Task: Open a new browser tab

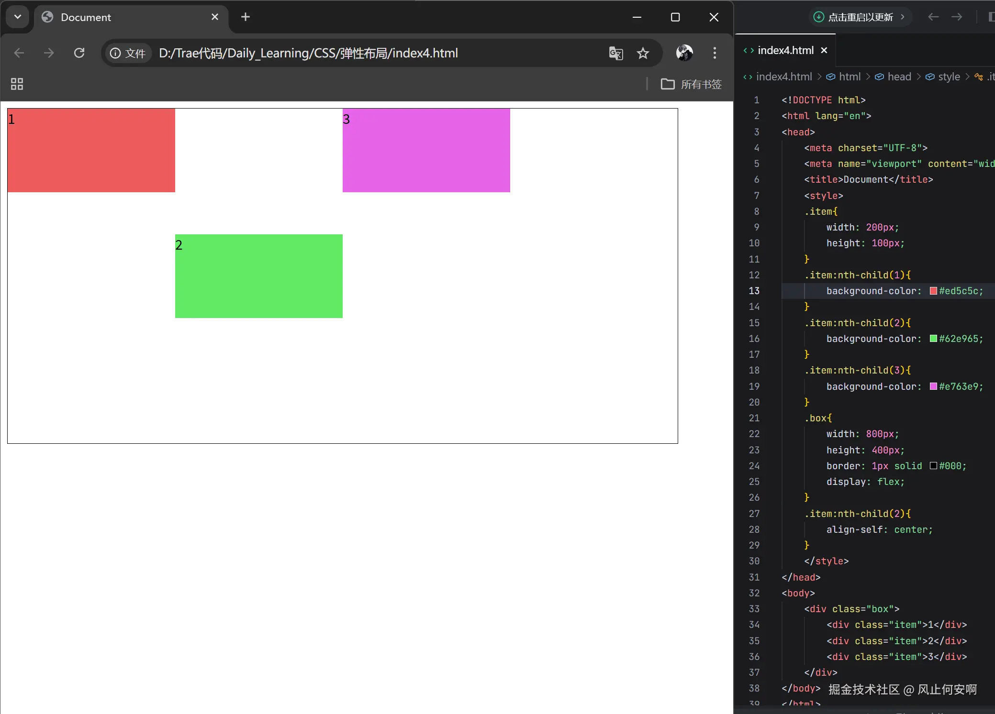Action: click(246, 17)
